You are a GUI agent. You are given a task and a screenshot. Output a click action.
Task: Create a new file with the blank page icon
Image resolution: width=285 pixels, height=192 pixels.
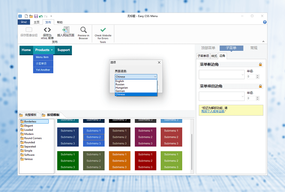(26, 16)
